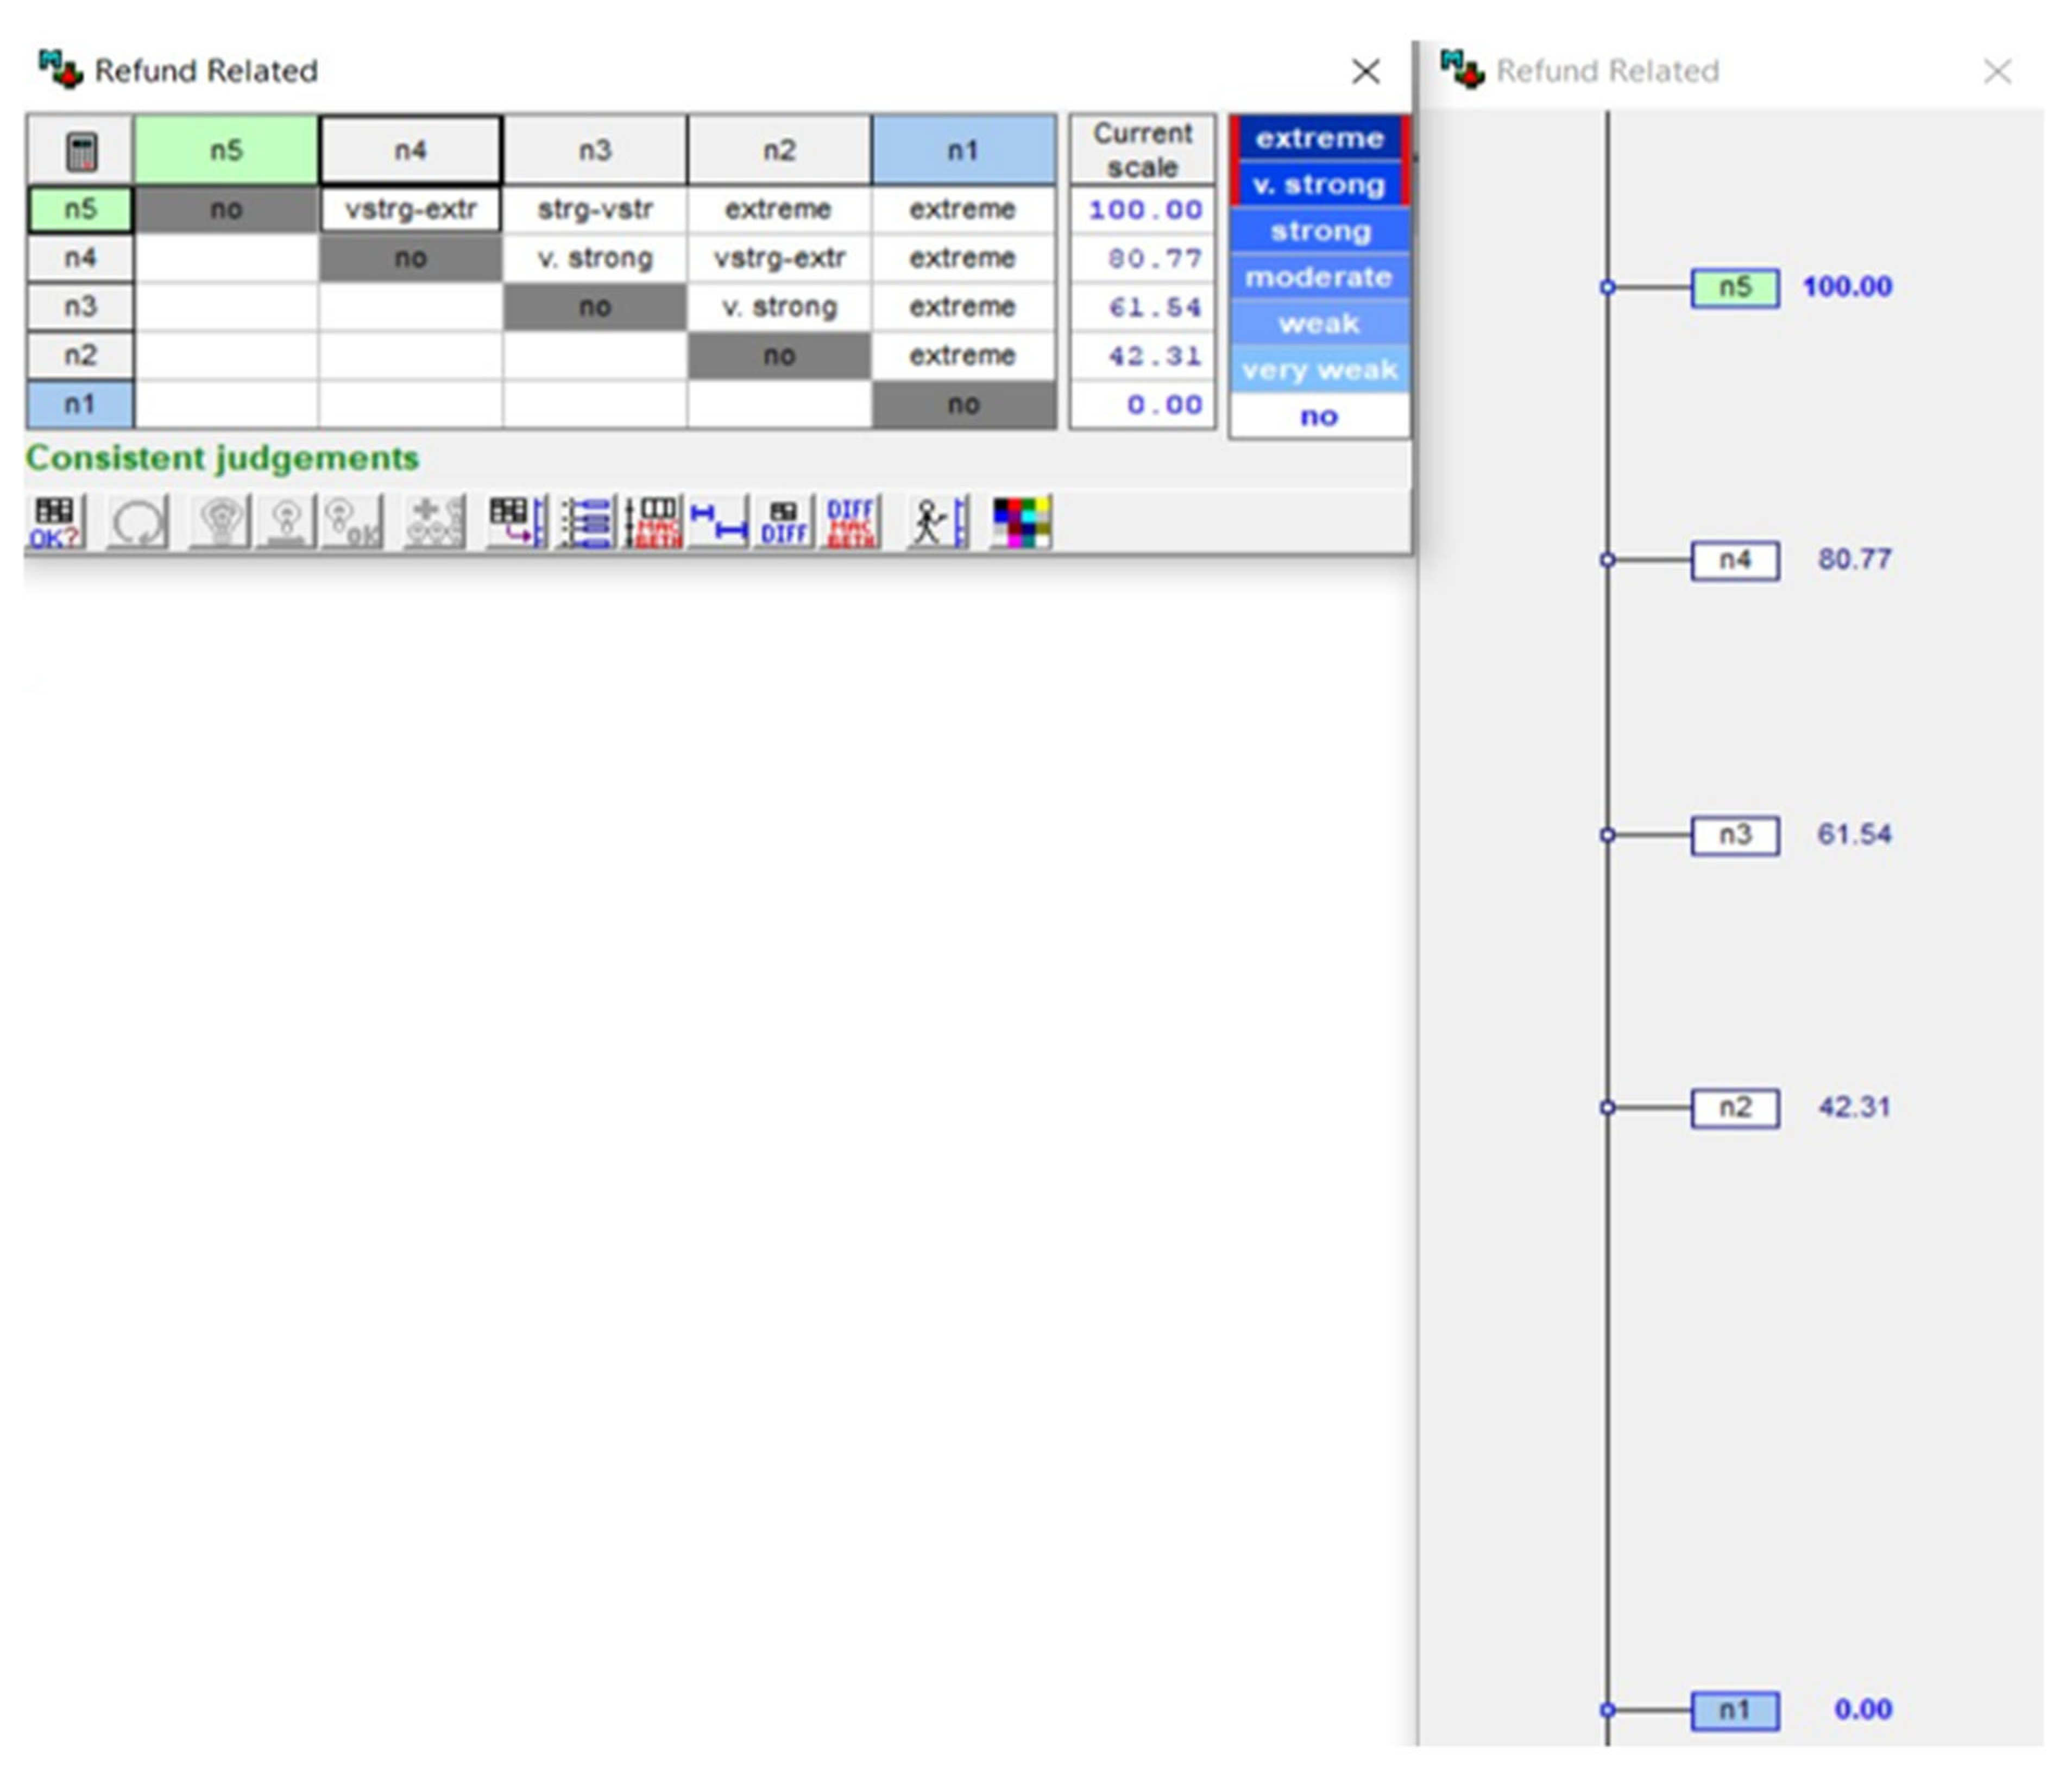Click the n3 box on thermometer scale
This screenshot has width=2072, height=1773.
(1734, 835)
